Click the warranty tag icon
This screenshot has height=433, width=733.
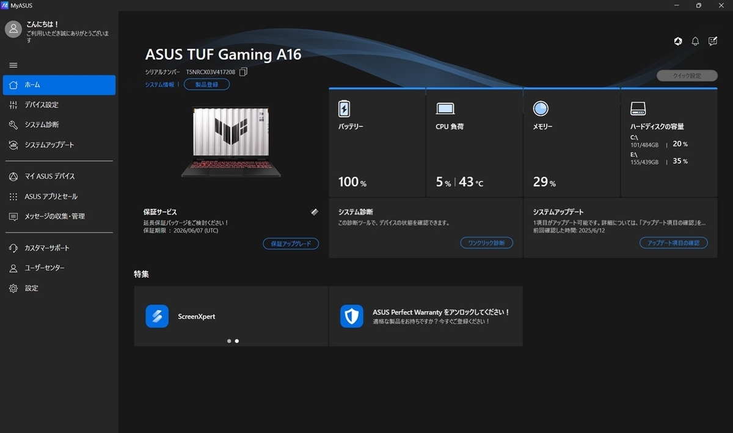coord(315,212)
